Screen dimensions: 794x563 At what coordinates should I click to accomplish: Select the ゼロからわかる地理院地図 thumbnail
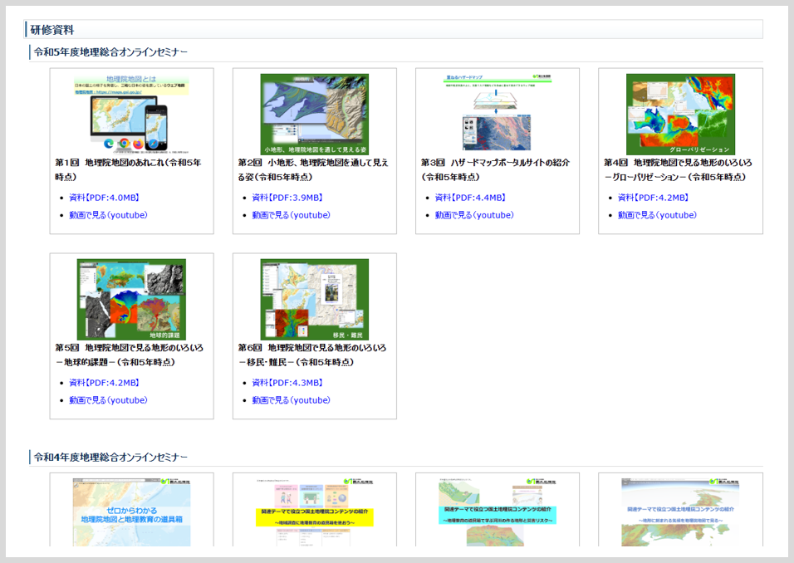(132, 512)
